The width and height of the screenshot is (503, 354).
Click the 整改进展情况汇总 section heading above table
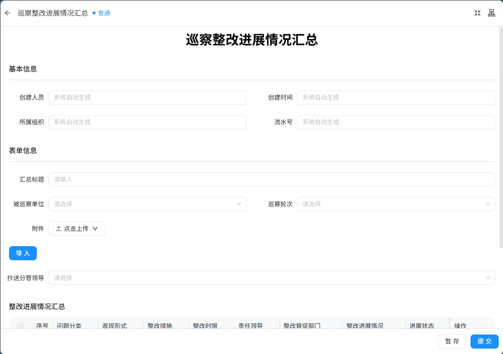pyautogui.click(x=37, y=306)
